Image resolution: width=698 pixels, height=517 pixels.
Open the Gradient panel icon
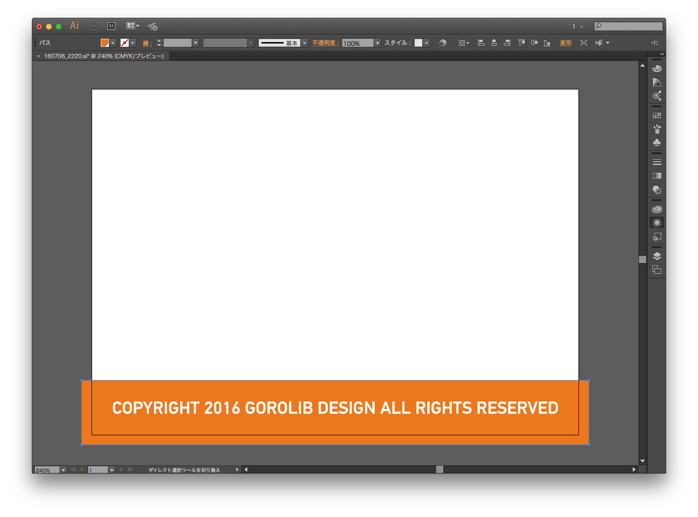point(657,176)
